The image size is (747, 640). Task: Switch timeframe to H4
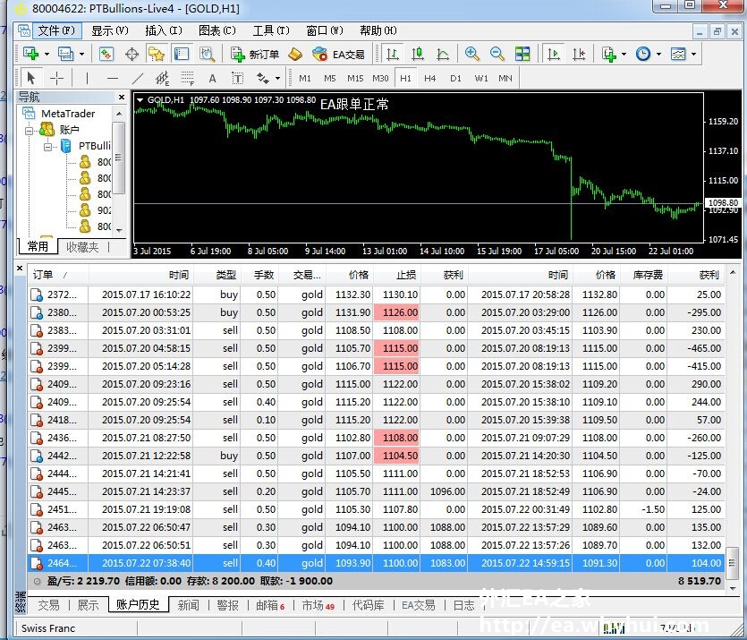tap(429, 78)
